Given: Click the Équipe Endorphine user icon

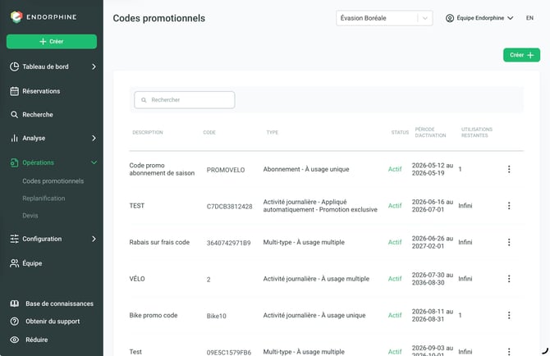Looking at the screenshot, I should click(x=450, y=18).
